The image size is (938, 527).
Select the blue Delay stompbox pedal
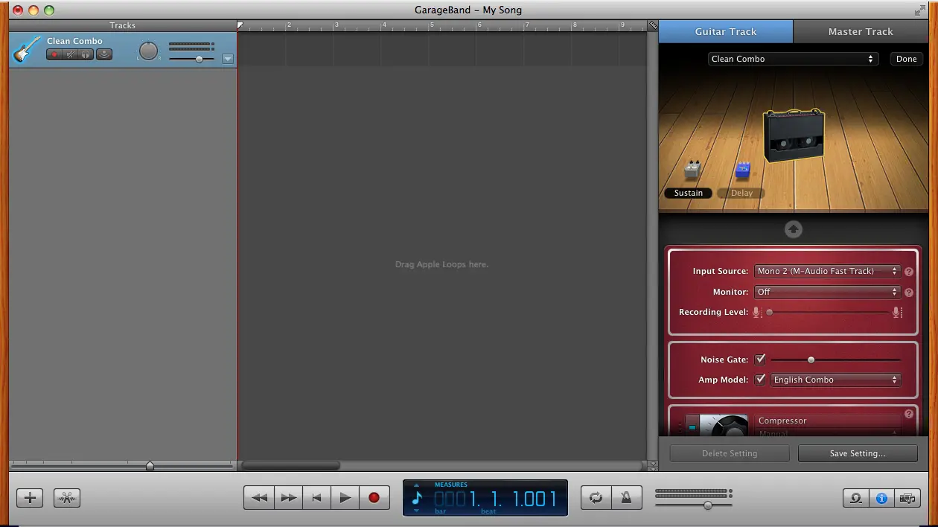click(x=743, y=170)
